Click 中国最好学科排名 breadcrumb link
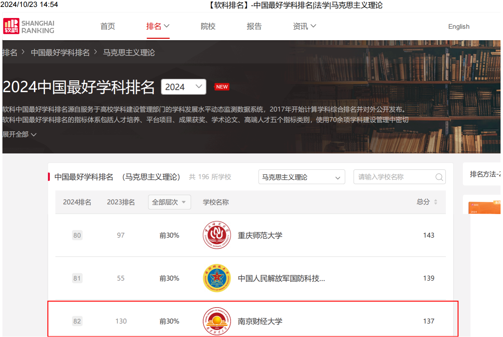The height and width of the screenshot is (337, 503). [x=60, y=53]
